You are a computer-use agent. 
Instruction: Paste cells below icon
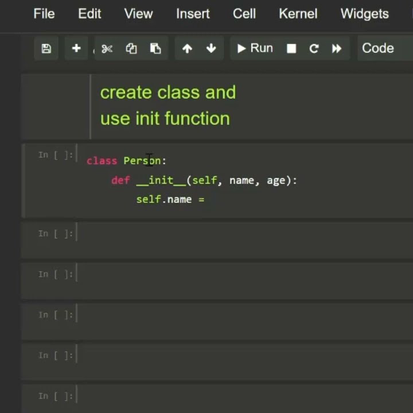click(155, 48)
